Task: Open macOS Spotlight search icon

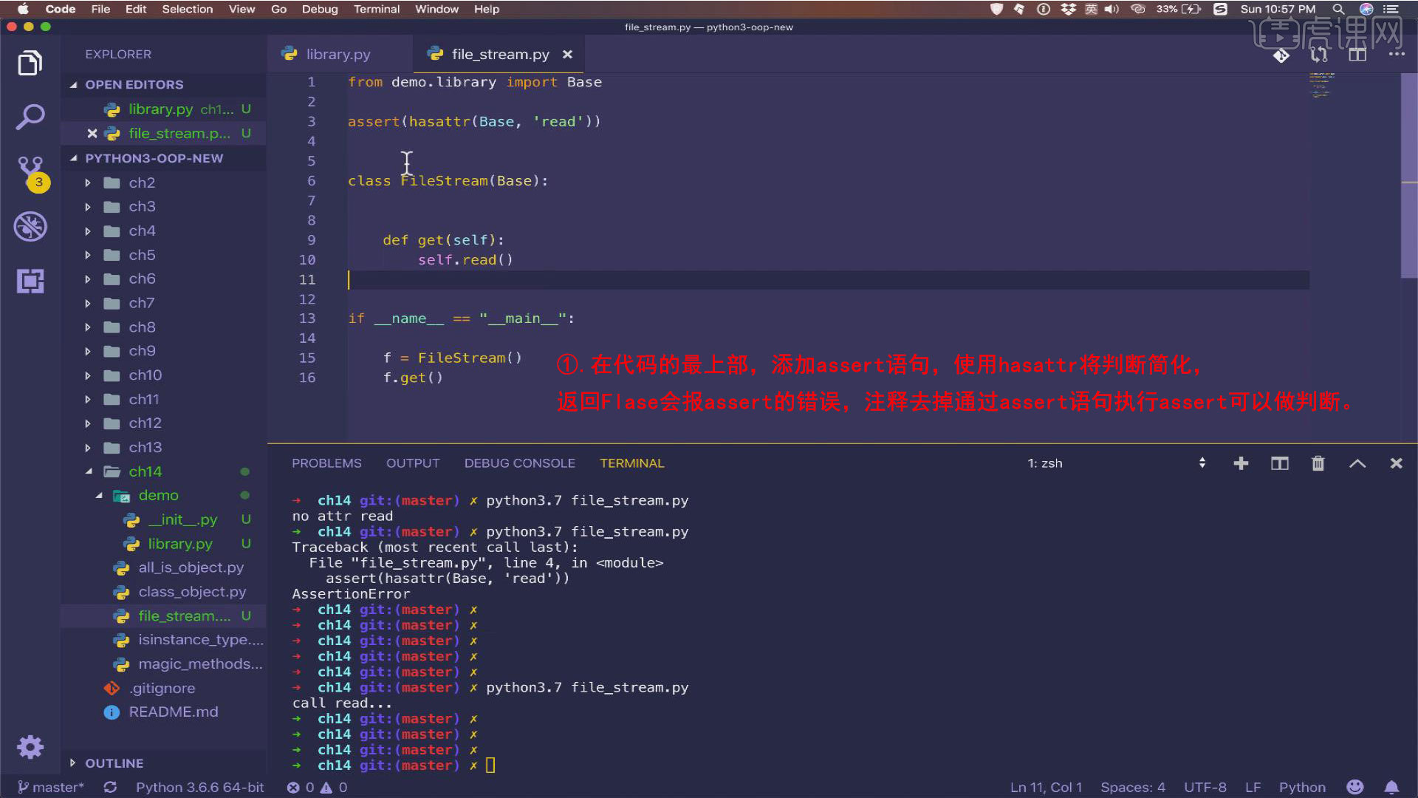Action: pyautogui.click(x=1338, y=9)
